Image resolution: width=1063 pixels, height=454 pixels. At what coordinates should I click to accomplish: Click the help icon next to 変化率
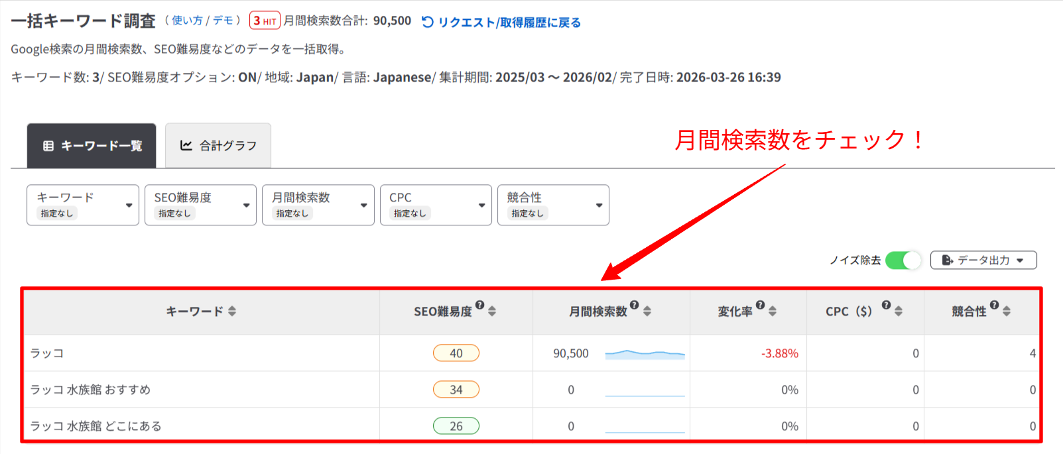click(x=760, y=305)
